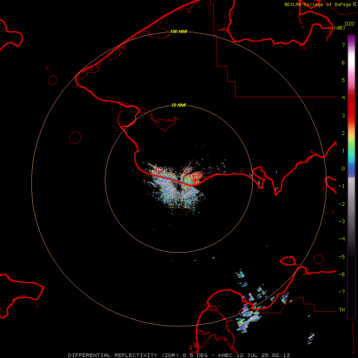Click the purple top of the color bar

(351, 39)
